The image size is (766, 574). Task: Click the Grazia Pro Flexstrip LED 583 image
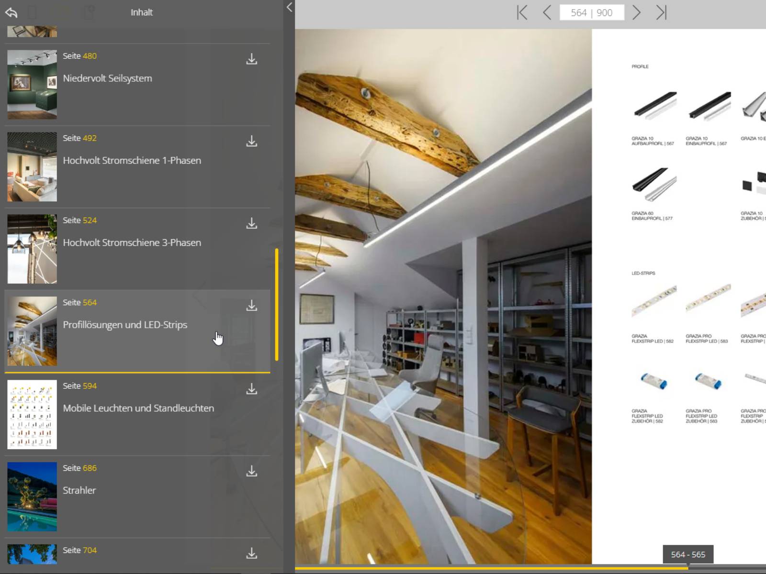[709, 299]
